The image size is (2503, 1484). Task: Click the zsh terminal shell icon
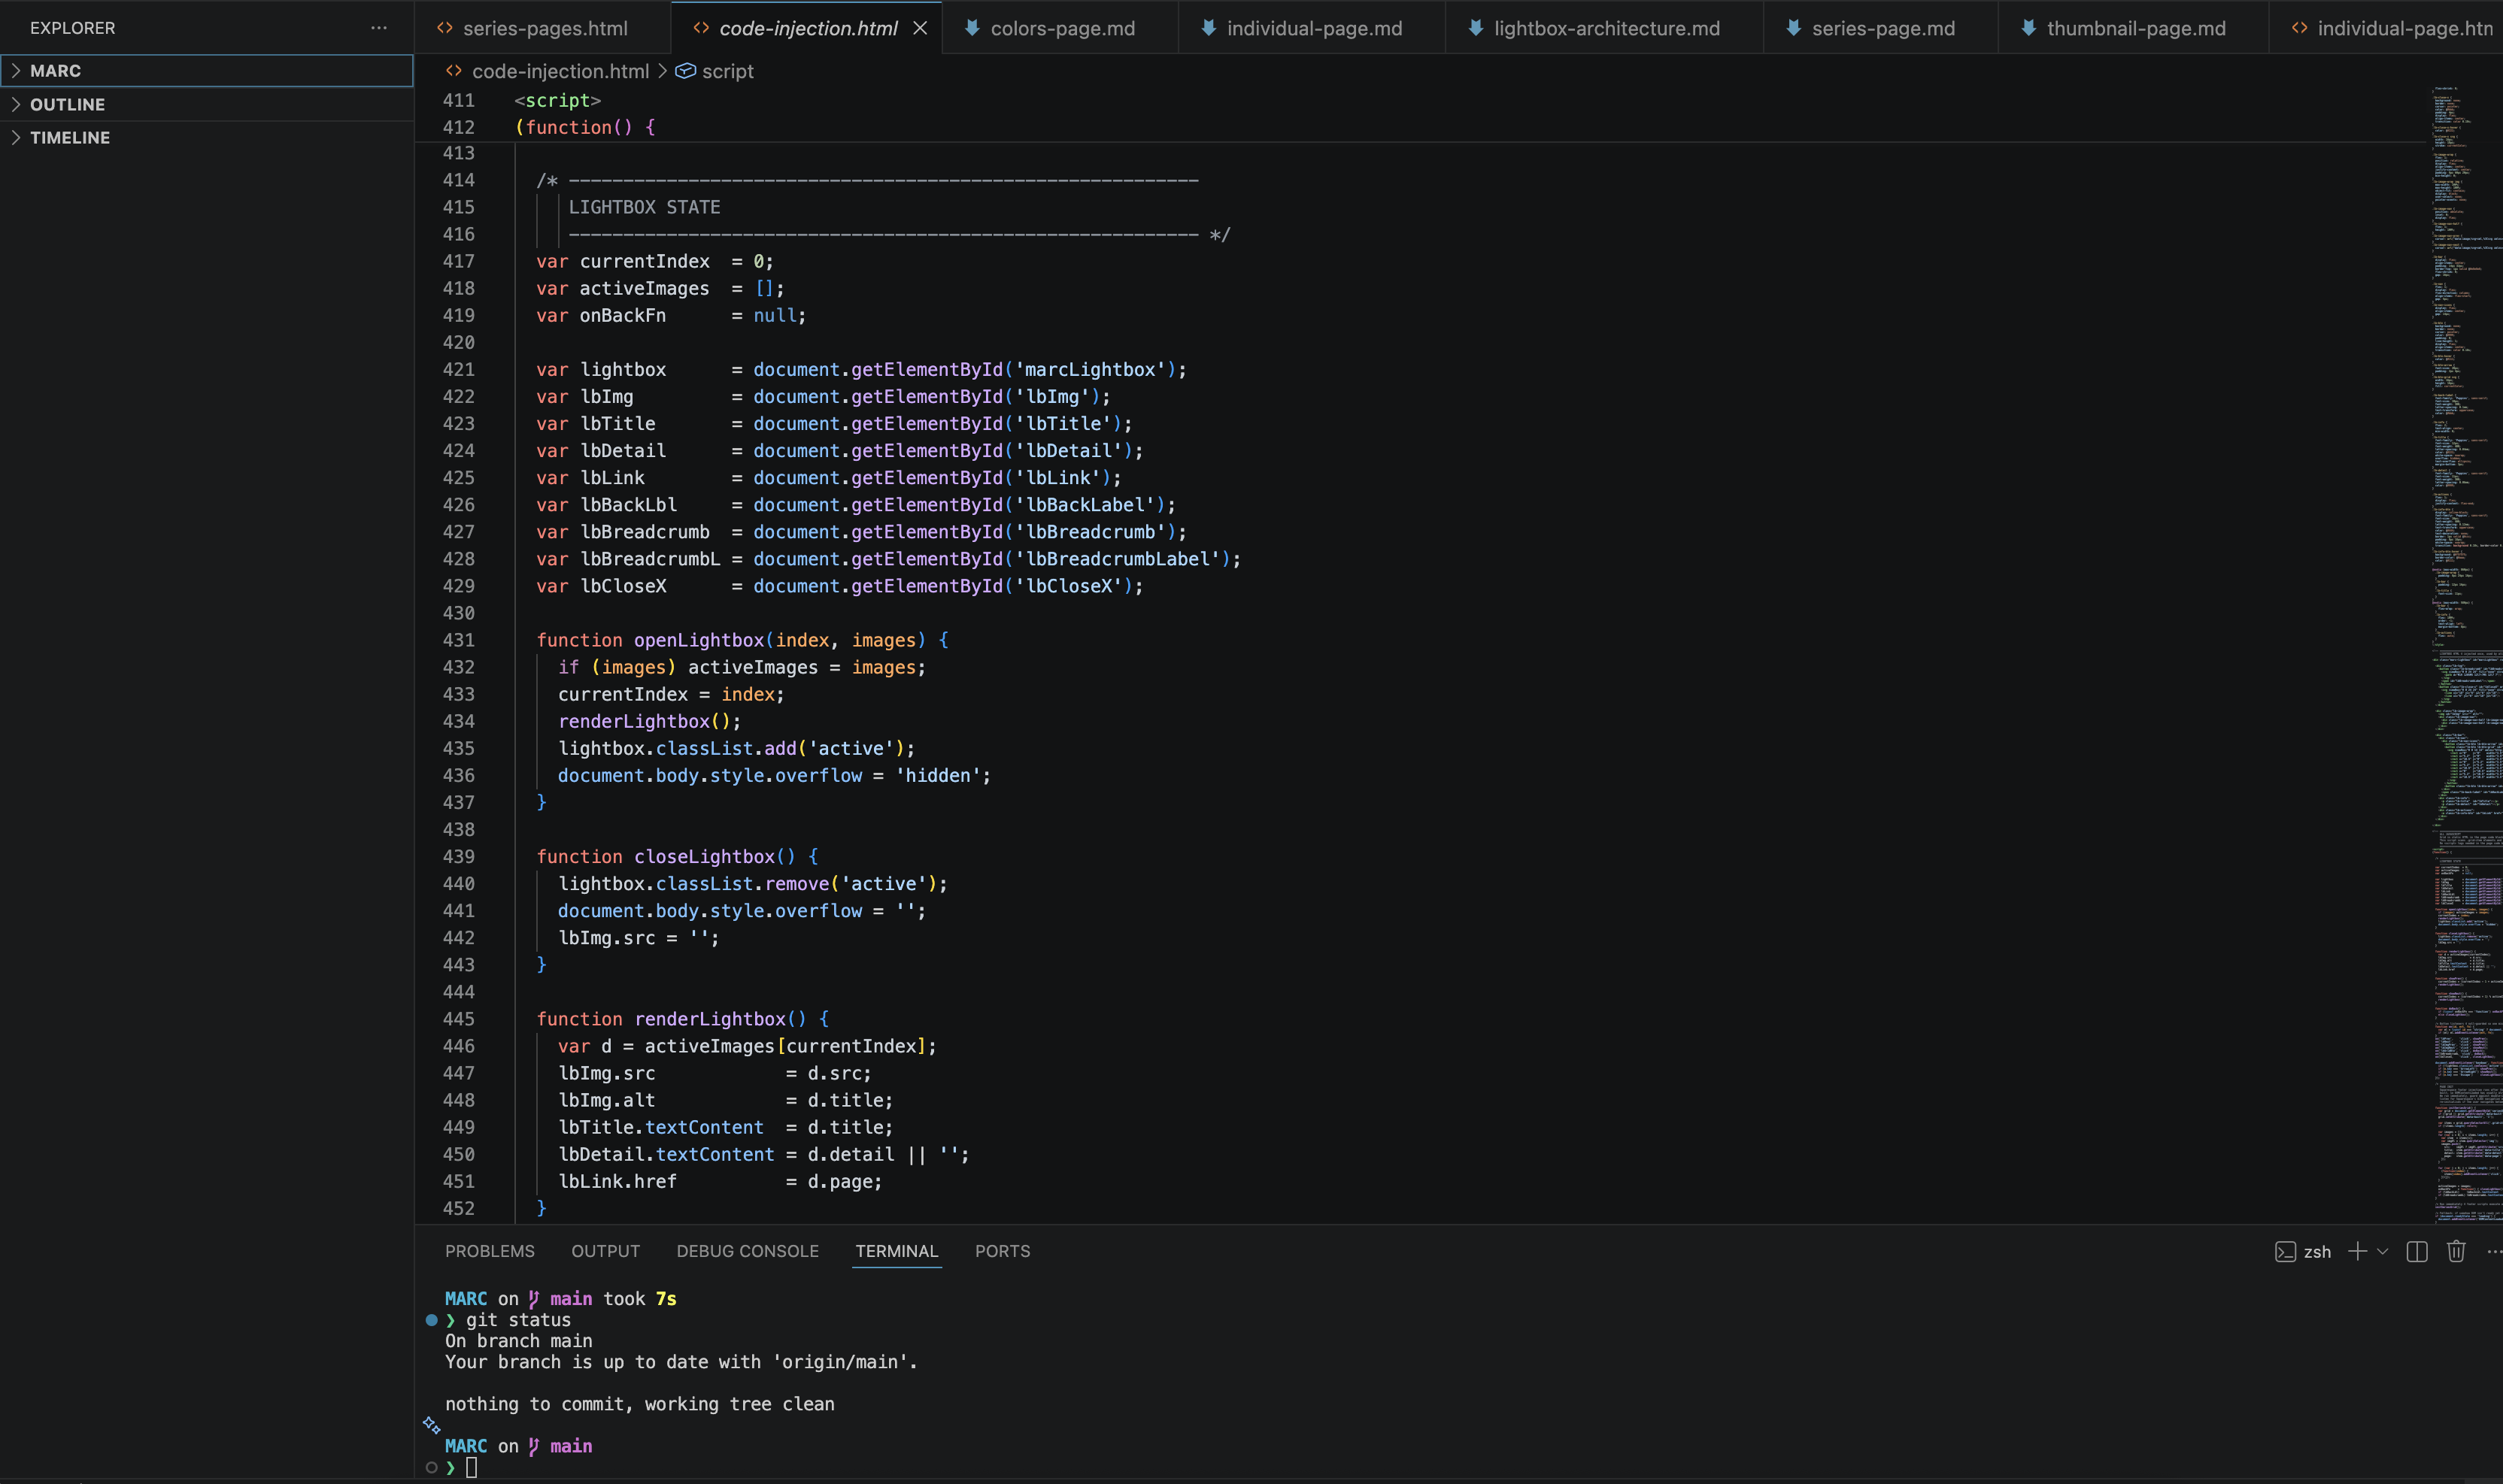(2285, 1252)
